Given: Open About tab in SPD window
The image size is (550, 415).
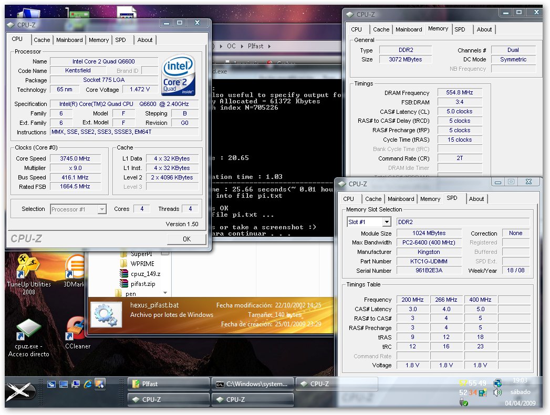Looking at the screenshot, I should (x=476, y=199).
